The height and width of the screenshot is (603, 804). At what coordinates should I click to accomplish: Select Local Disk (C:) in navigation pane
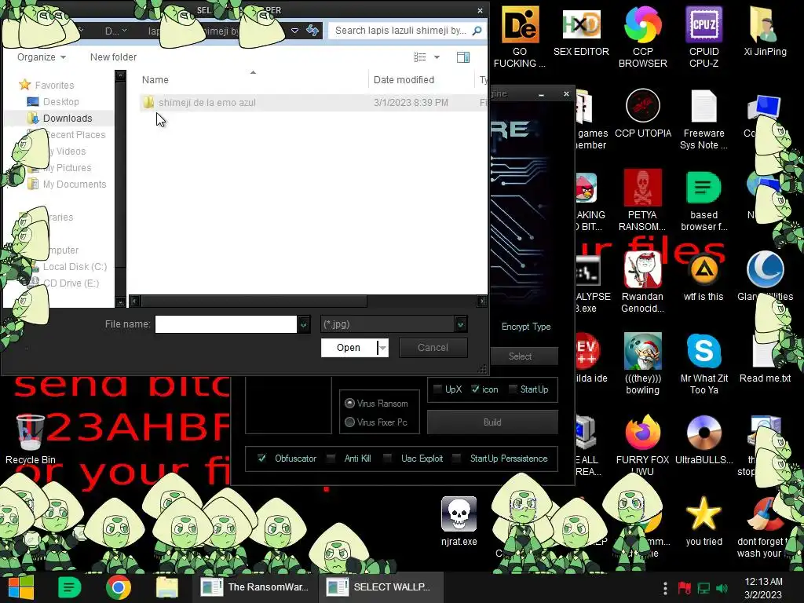click(x=75, y=267)
